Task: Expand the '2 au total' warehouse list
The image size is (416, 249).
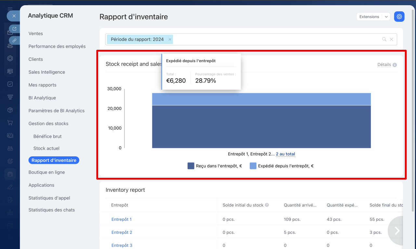Action: [x=285, y=154]
